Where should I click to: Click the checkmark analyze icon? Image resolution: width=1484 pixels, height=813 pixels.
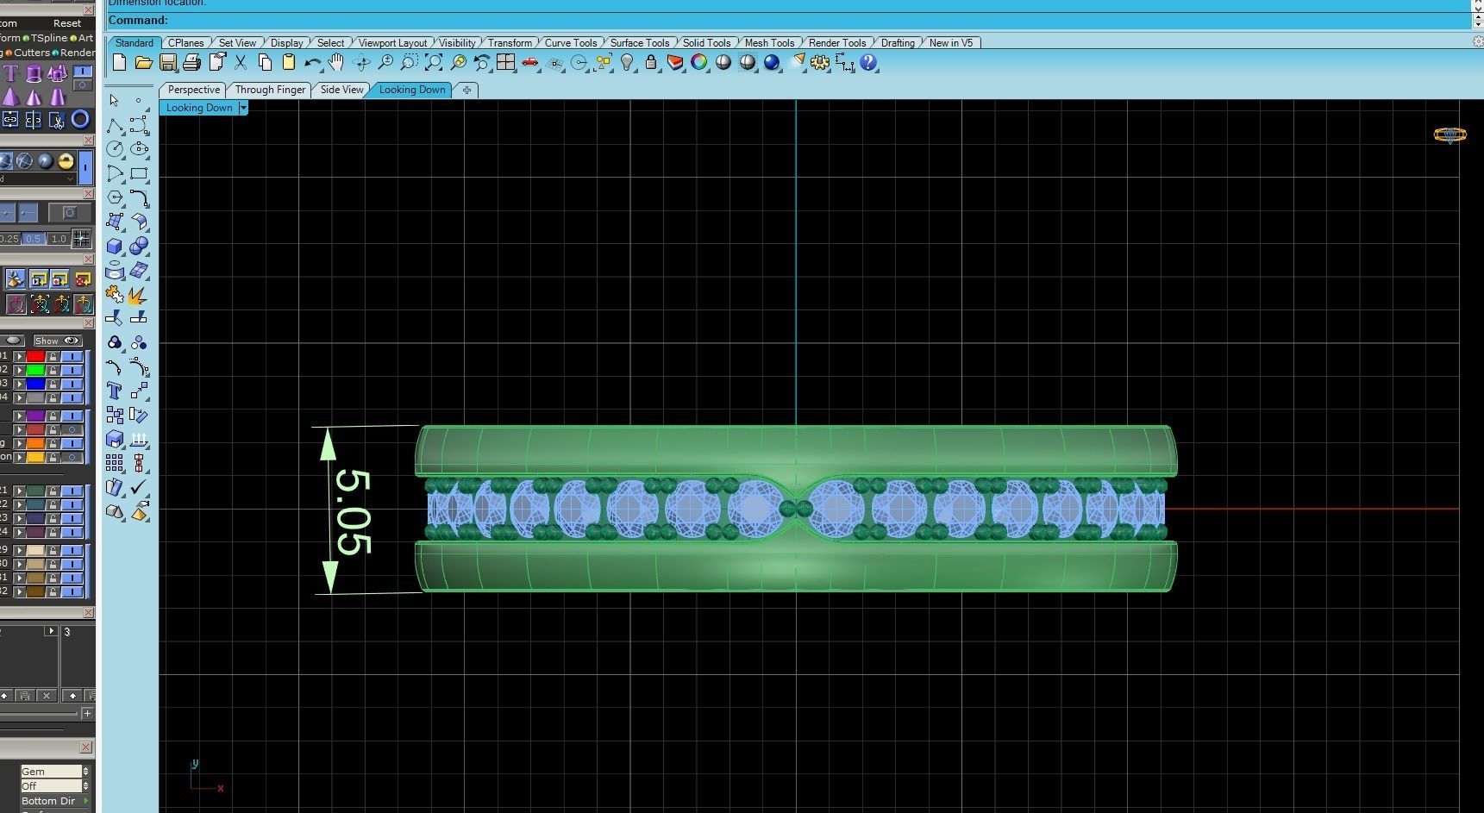coord(139,487)
